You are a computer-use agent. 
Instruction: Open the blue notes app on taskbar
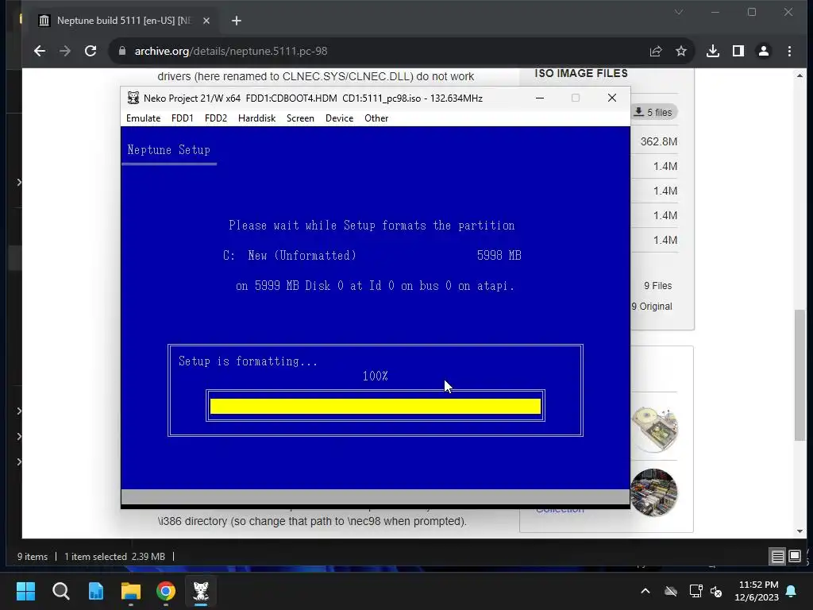click(x=96, y=591)
